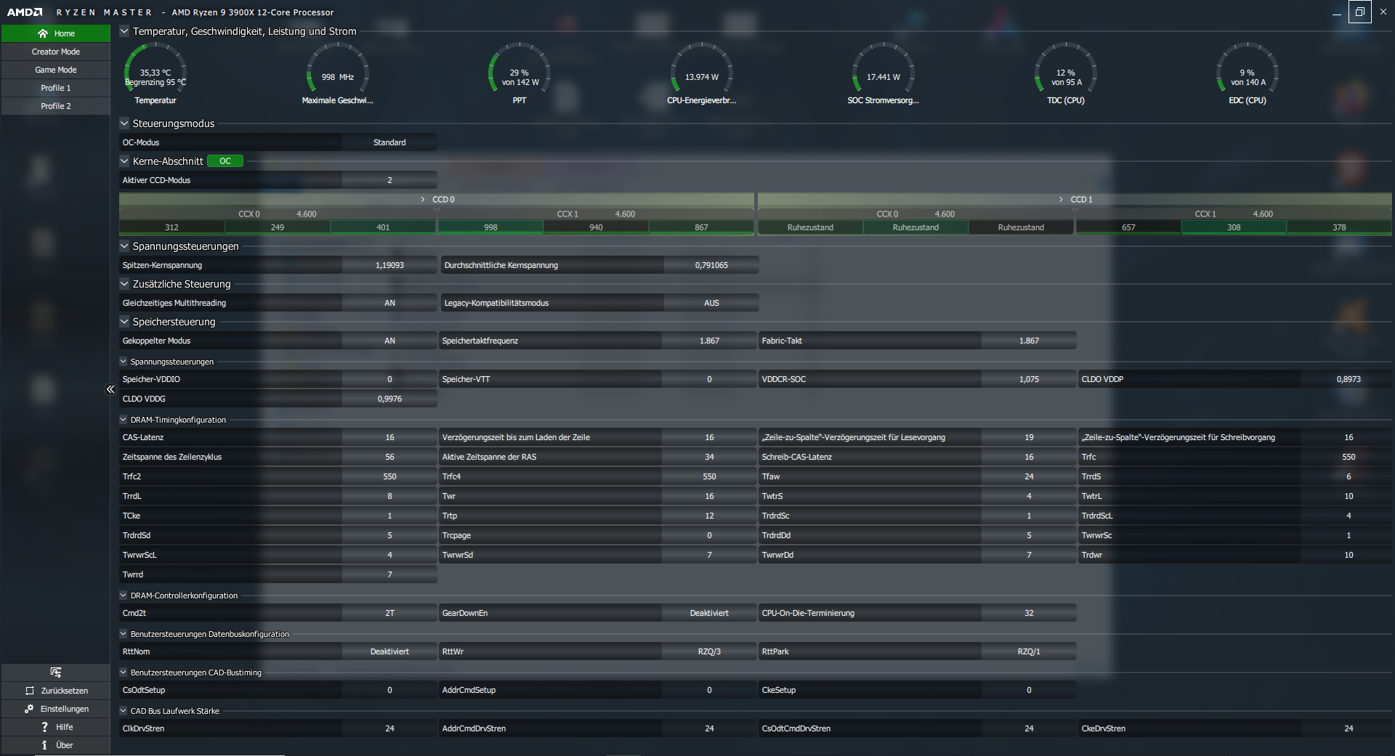Click Aktiver CCD-Modus value 2
The image size is (1395, 756).
point(389,180)
